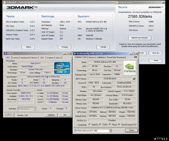
Task: Click Select... button under Tests
Action: (29, 47)
